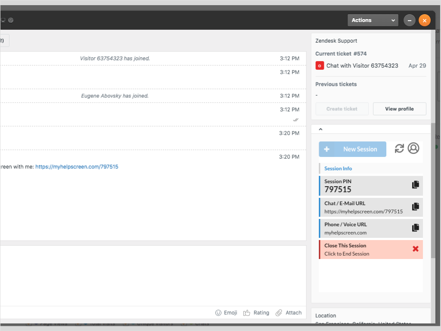Copy the Phone / Voice URL

pyautogui.click(x=415, y=228)
